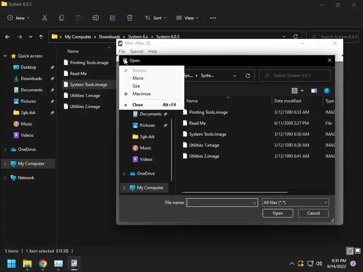Screen dimensions: 363x272
Task: Click the Mini vMac taskbar icon
Action: (x=74, y=263)
